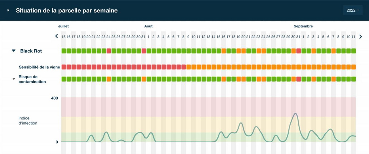Expand the header panel triangle icon

click(8, 10)
